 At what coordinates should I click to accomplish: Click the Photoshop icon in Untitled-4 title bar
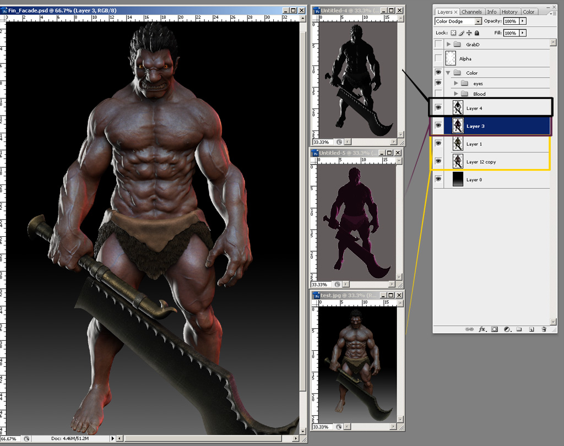[317, 11]
